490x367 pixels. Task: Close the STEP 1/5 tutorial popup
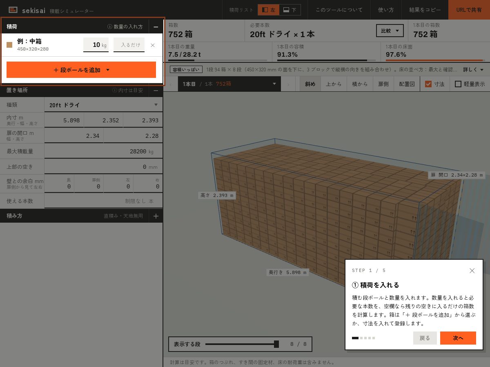pos(472,271)
